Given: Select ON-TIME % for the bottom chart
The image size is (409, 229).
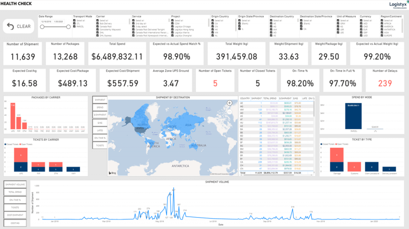Looking at the screenshot, I should (x=15, y=200).
